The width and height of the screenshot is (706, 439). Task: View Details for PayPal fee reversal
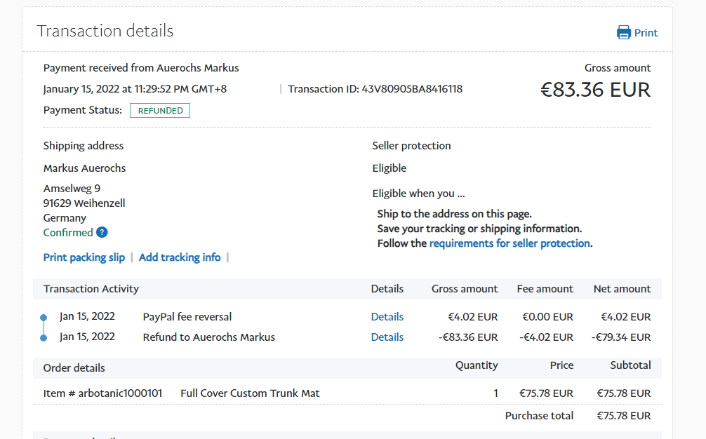pos(387,317)
